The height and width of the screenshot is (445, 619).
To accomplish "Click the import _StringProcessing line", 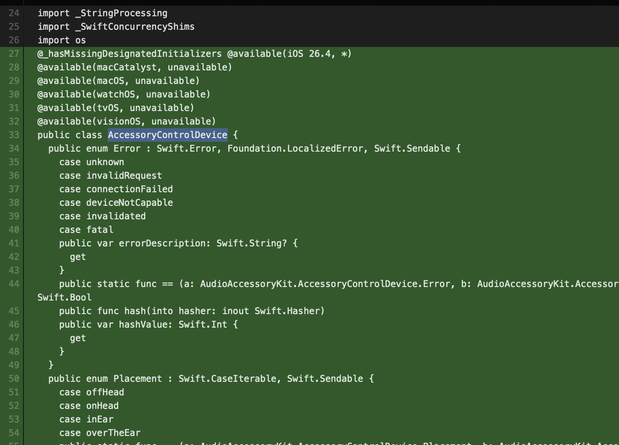I will click(102, 13).
